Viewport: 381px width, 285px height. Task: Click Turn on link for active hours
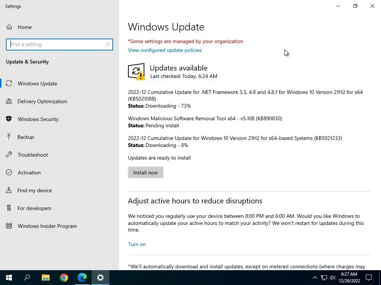[x=137, y=244]
